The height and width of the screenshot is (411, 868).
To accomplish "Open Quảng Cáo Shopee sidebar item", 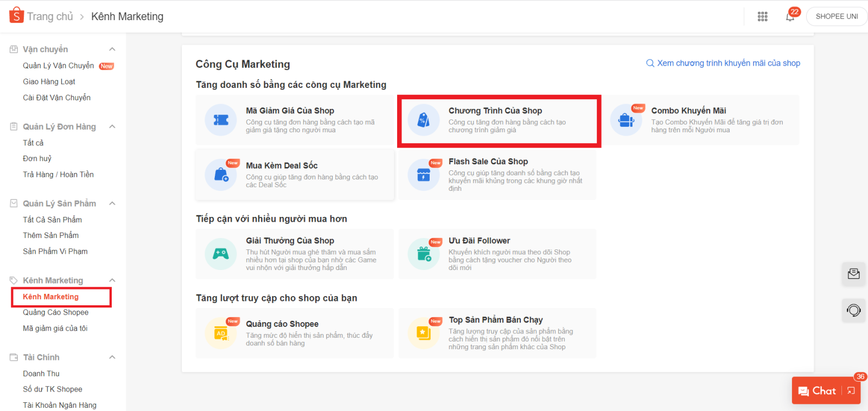I will pos(55,312).
